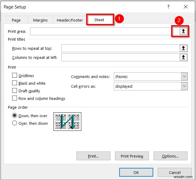Click the Rows to repeat at top field
196x180 pixels.
[x=120, y=48]
